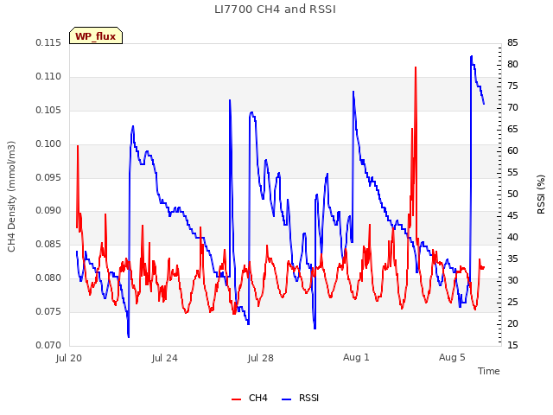Click the 0.080 left axis value
This screenshot has width=553, height=415.
click(x=48, y=278)
